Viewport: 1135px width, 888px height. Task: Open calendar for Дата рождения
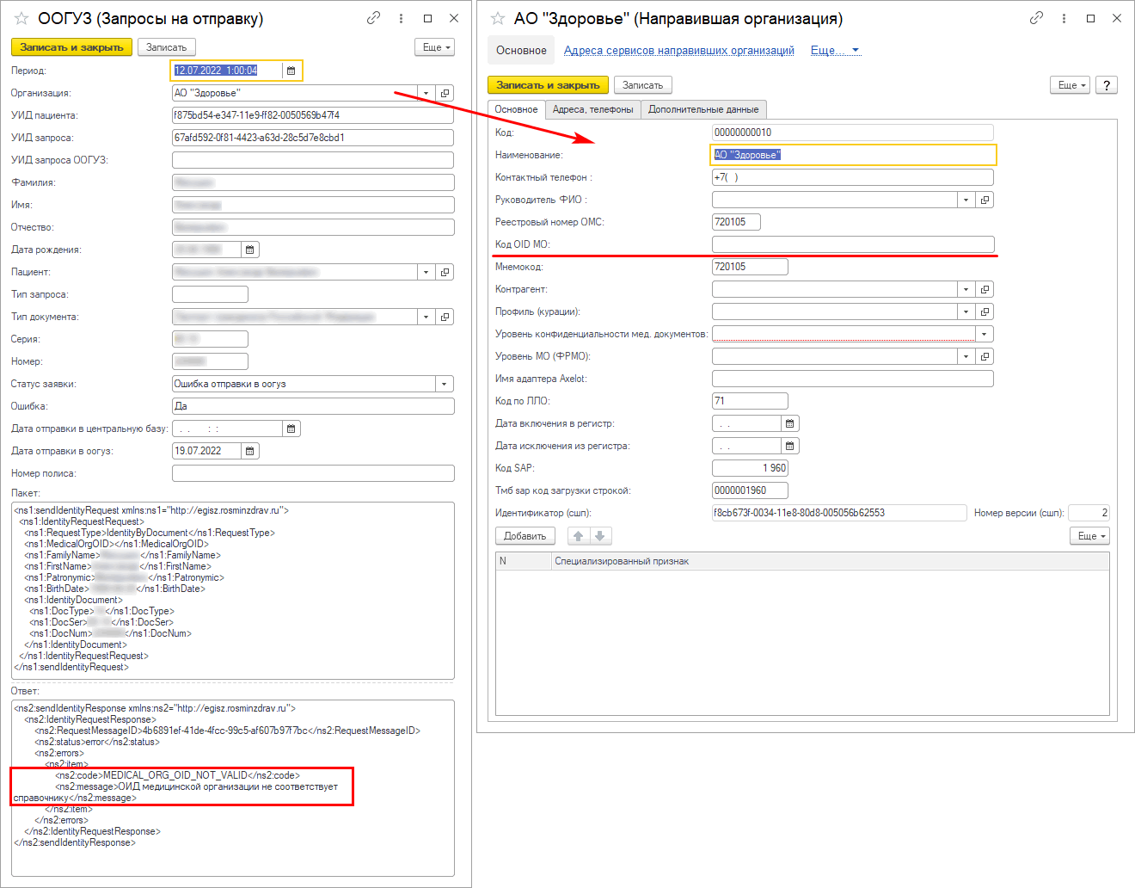click(250, 250)
